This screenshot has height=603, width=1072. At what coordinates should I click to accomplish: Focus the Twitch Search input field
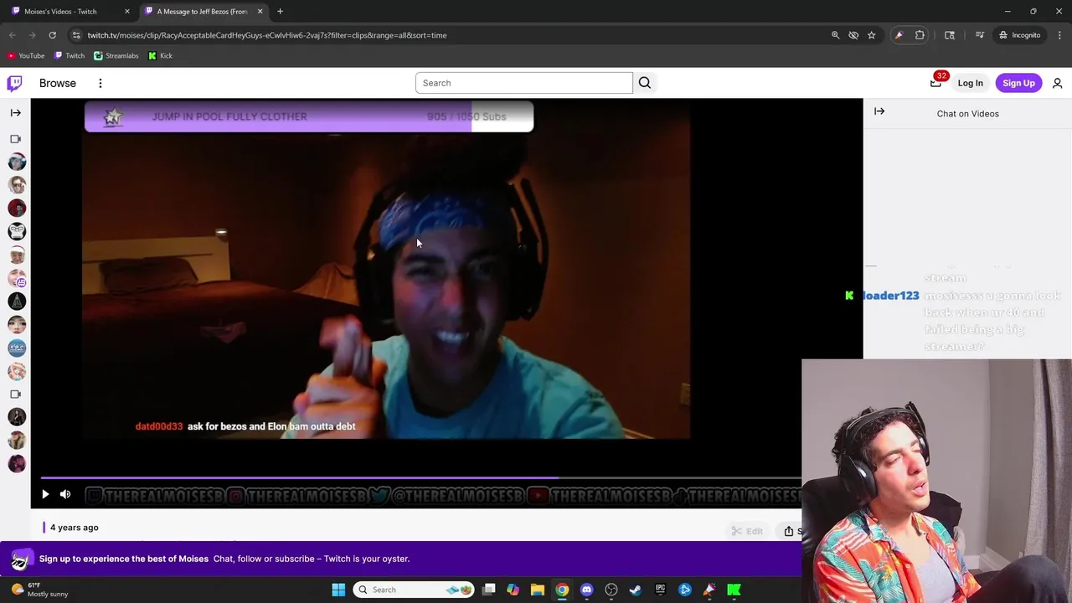[524, 83]
